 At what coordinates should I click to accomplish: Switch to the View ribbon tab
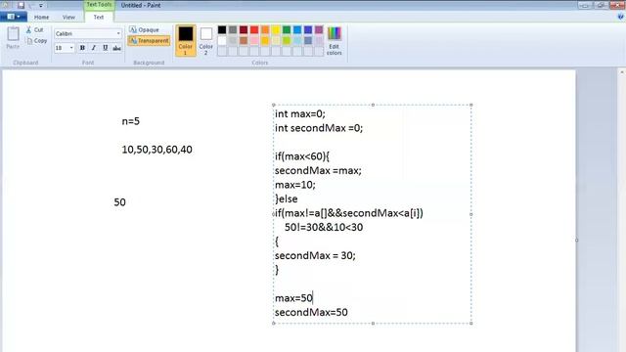click(x=68, y=18)
